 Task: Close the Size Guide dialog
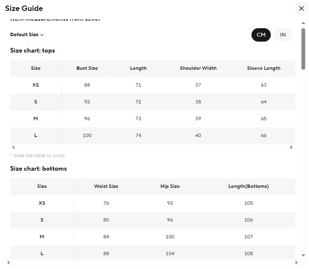click(301, 8)
